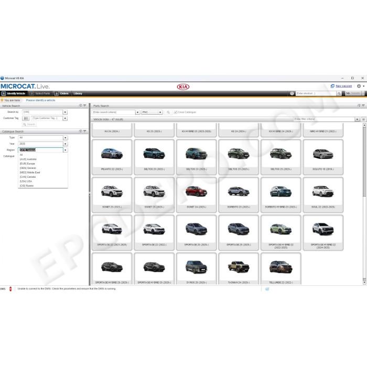Click the Enter search criteria field
This screenshot has height=367, width=367.
coord(114,112)
